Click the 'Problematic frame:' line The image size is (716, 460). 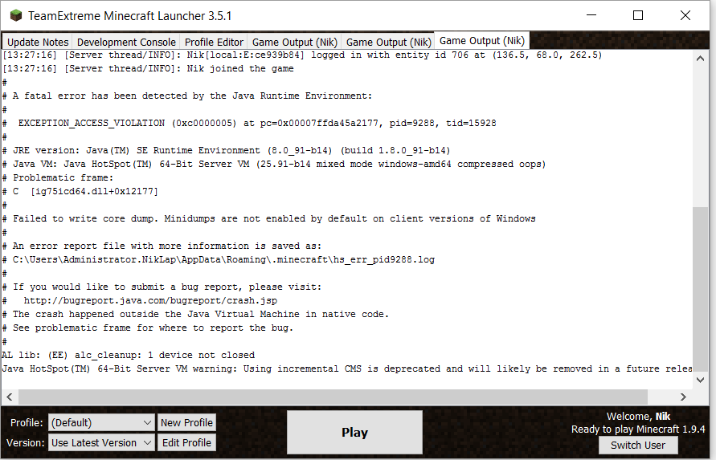[58, 177]
